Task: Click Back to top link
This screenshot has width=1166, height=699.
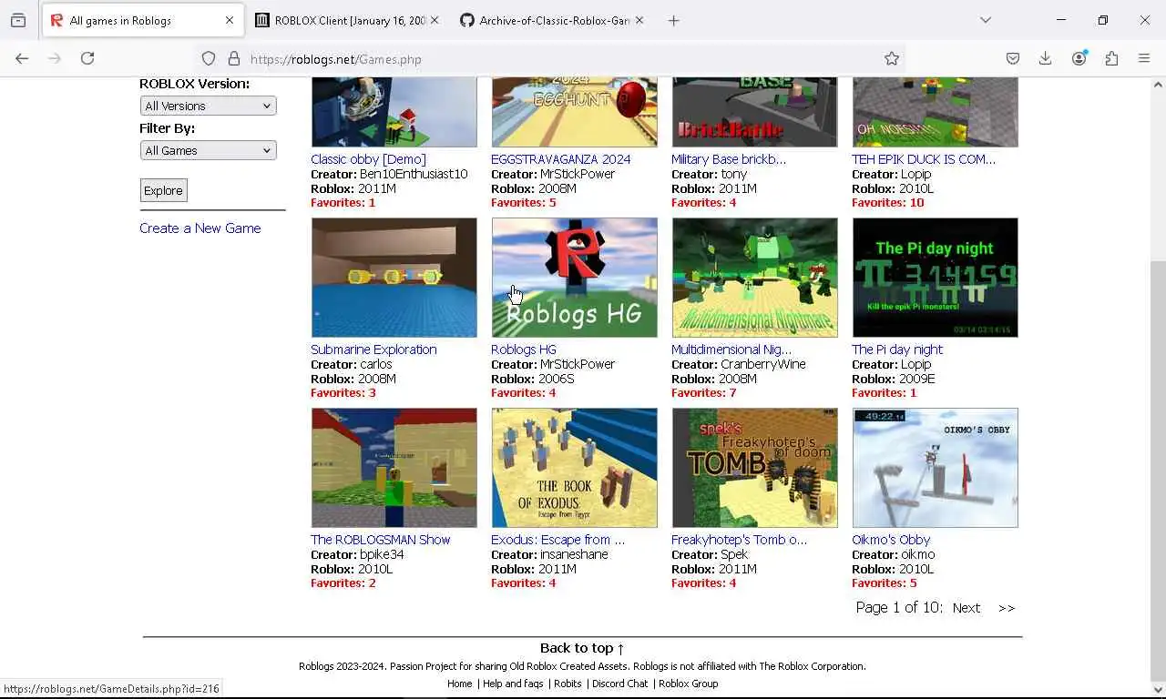Action: 582,648
